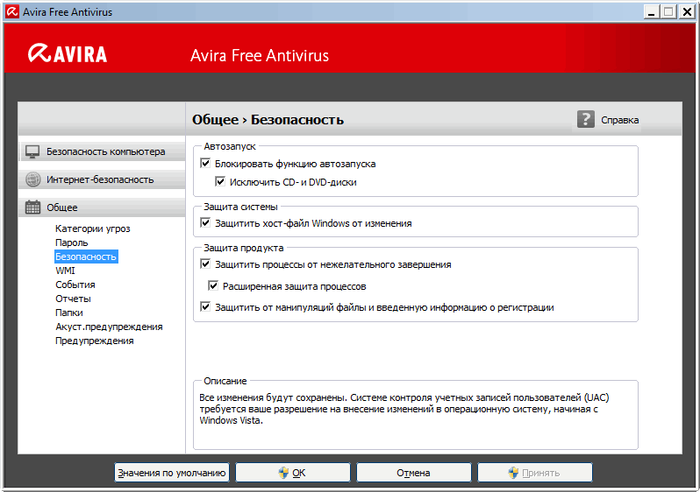Click the Avira logo in red header
700x492 pixels.
coord(68,53)
